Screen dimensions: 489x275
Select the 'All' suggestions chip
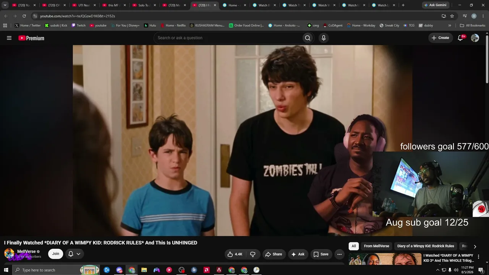[x=354, y=246]
